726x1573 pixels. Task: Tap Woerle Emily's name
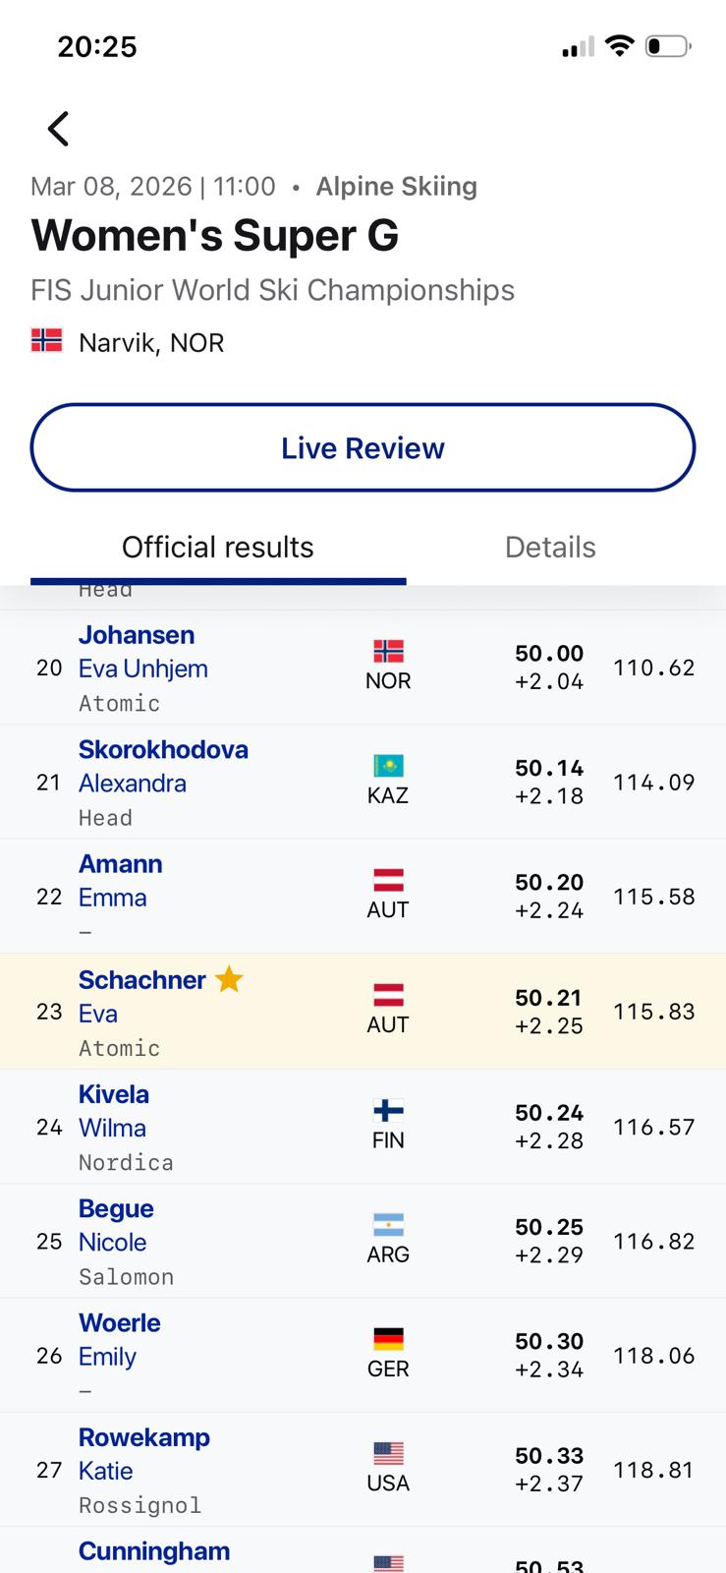[x=119, y=1339]
